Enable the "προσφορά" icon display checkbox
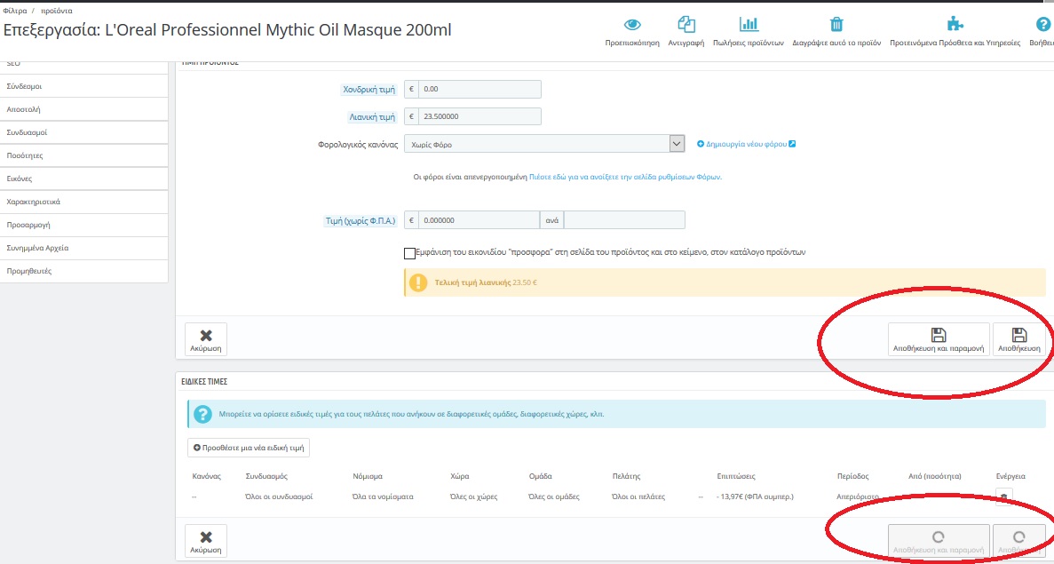Screen dimensions: 1054x564 coord(409,253)
